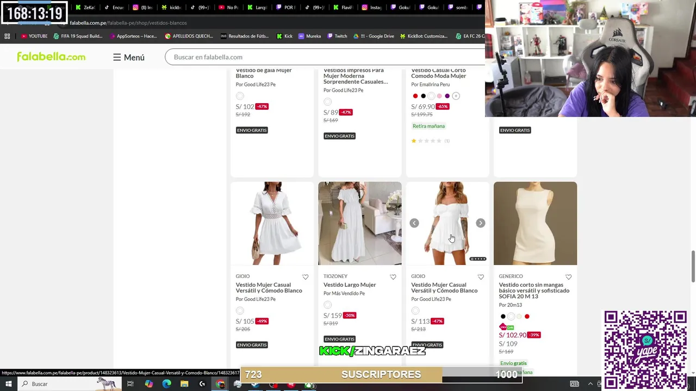Viewport: 696px width, 391px height.
Task: Click the S/ 69.90 price text
Action: [x=423, y=106]
